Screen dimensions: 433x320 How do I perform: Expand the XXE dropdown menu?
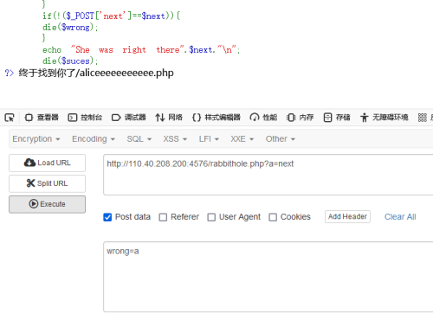[x=242, y=139]
